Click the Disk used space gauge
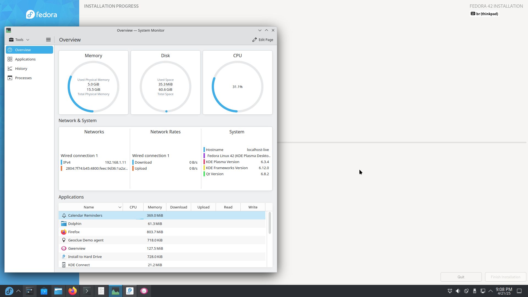The width and height of the screenshot is (528, 297). [x=166, y=87]
